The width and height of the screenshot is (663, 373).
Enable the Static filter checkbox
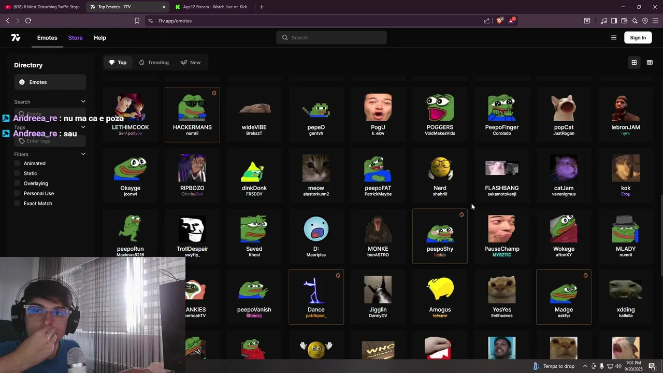tap(17, 174)
